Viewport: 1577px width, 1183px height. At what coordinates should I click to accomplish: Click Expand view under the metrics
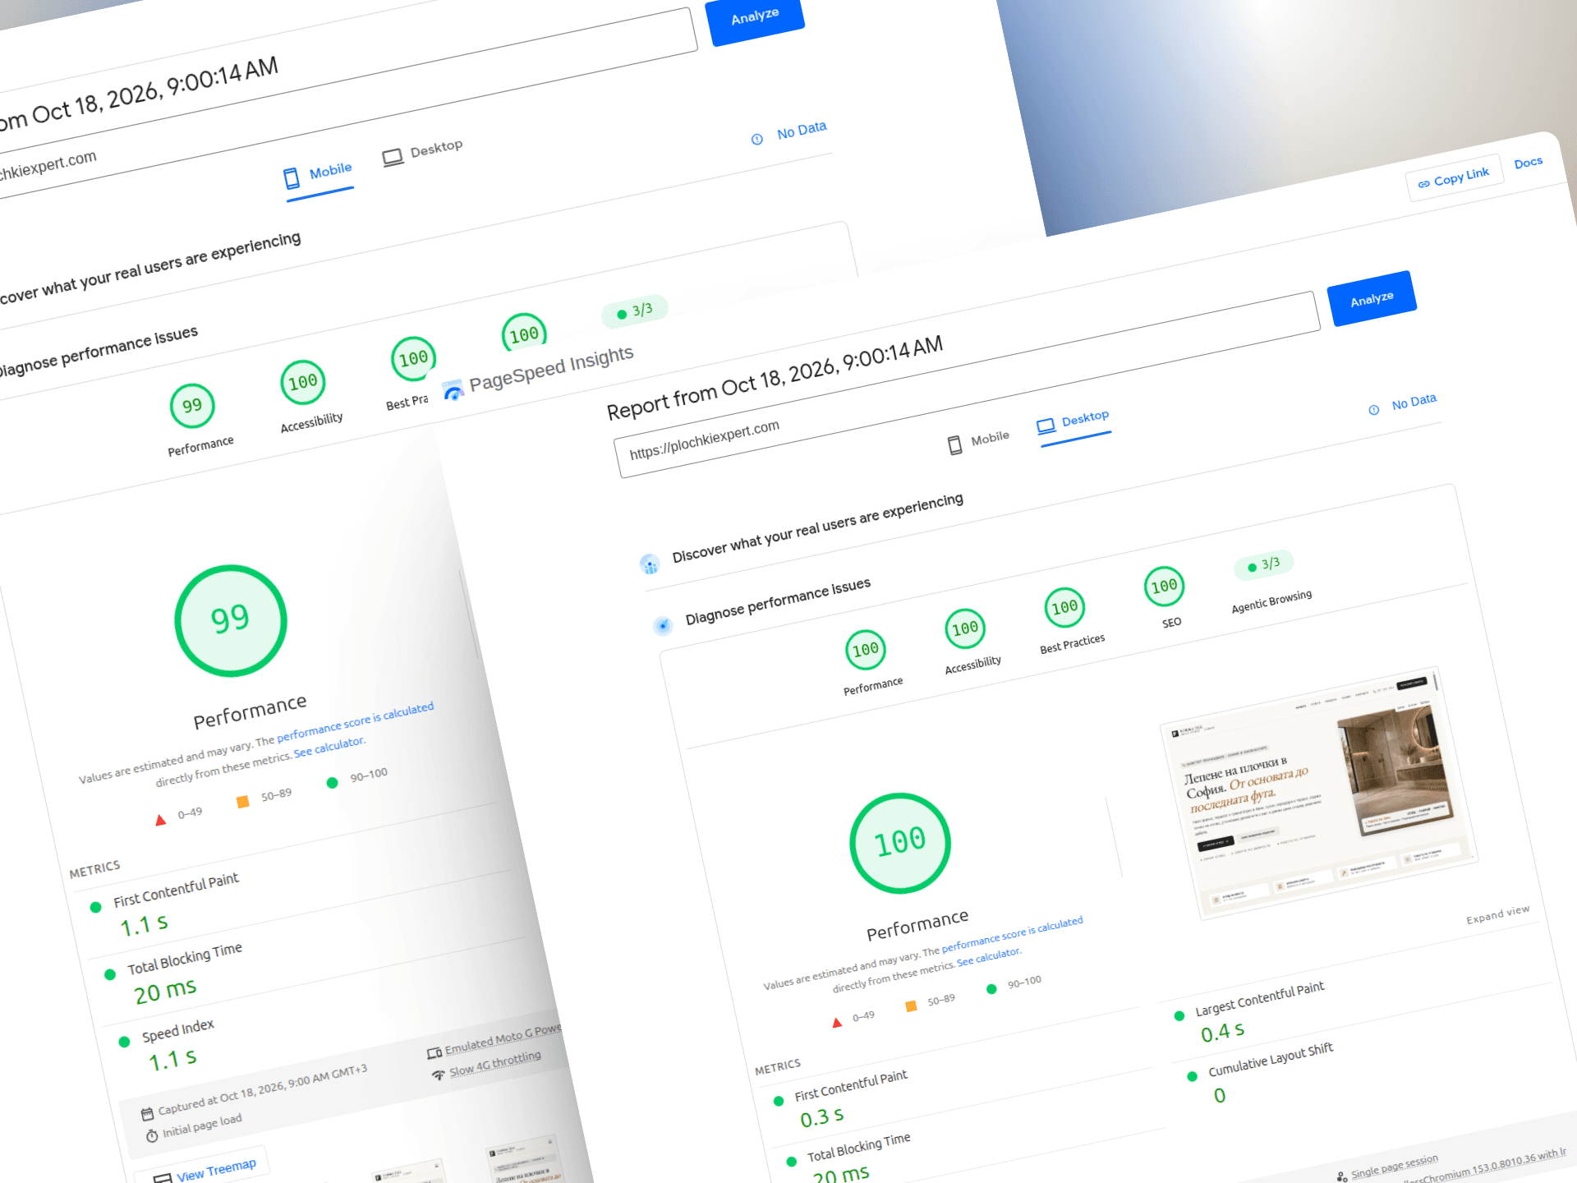click(x=1497, y=914)
